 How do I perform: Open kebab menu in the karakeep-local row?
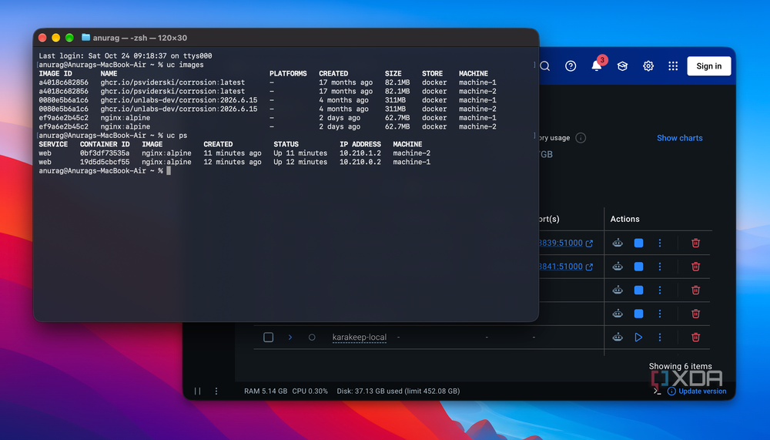tap(660, 338)
